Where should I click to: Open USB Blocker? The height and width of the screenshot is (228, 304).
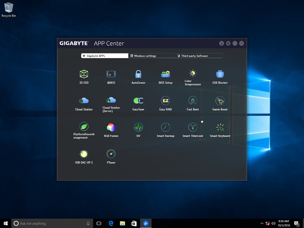coord(219,74)
